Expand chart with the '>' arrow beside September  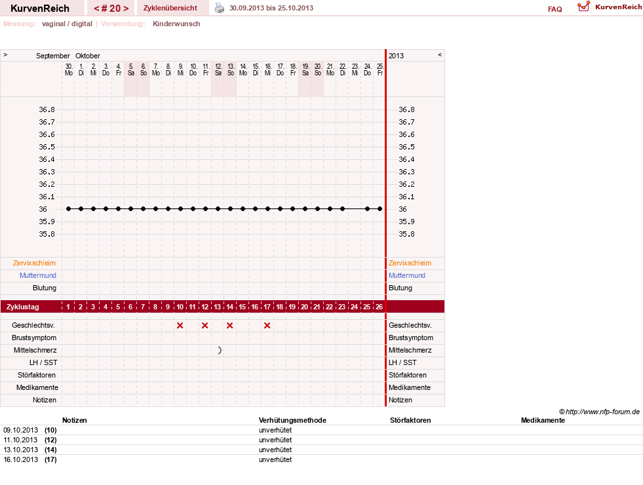(5, 54)
